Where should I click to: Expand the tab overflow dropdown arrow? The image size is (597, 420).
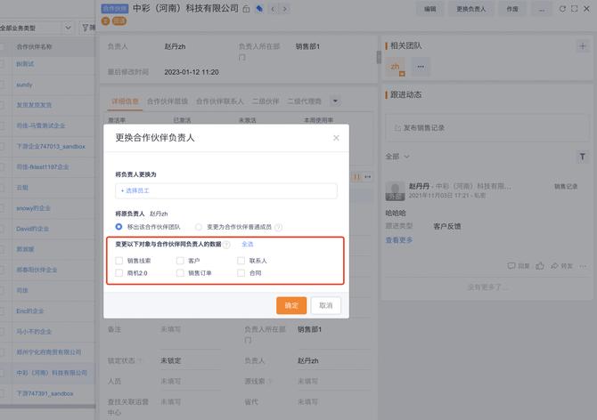335,101
